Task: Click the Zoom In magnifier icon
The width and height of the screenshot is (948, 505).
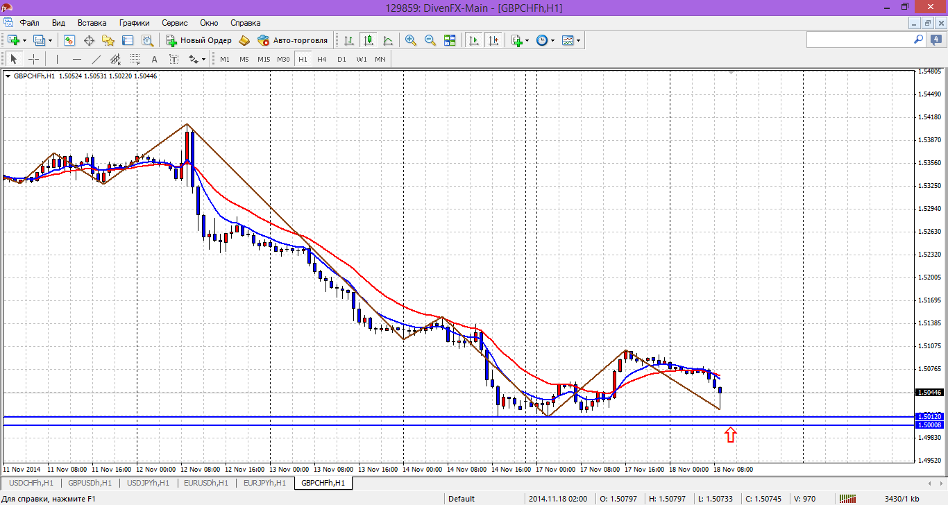Action: (x=410, y=40)
